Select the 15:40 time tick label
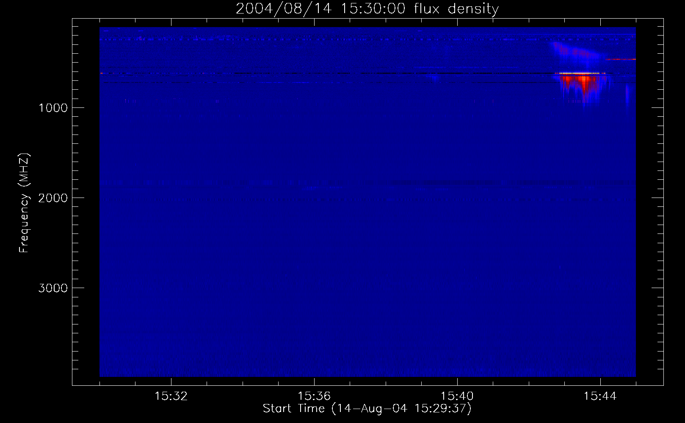 pos(457,396)
